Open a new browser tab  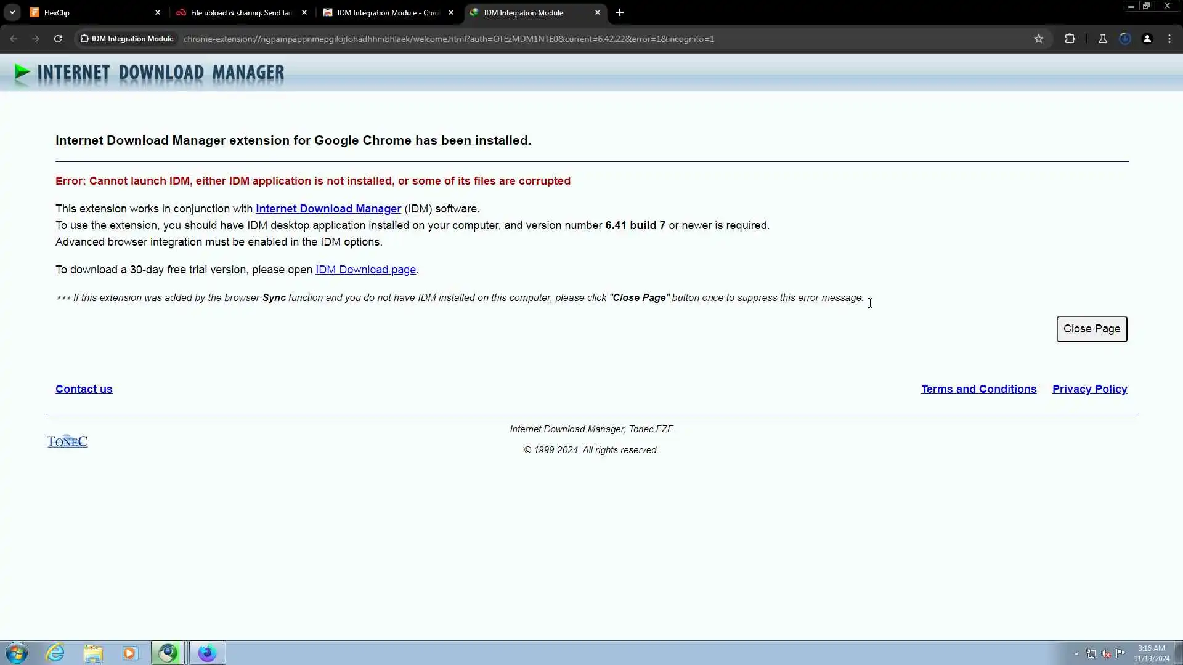[x=620, y=12]
